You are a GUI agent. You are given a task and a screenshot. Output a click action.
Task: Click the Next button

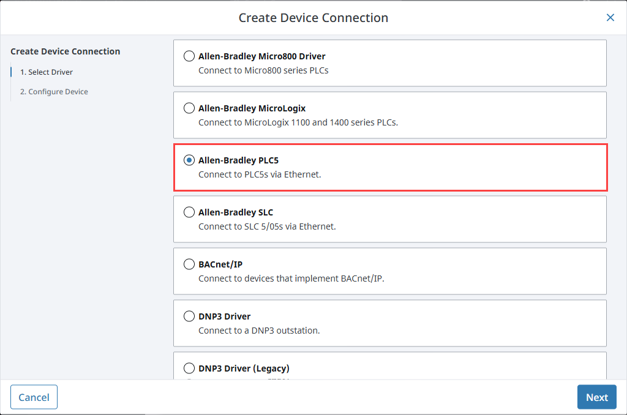(596, 397)
